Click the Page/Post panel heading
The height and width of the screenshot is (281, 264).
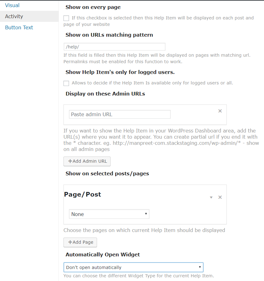(83, 194)
